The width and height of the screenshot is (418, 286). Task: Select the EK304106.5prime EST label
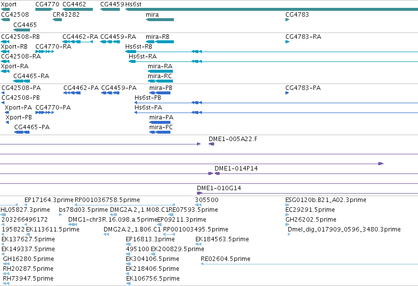tap(152, 259)
